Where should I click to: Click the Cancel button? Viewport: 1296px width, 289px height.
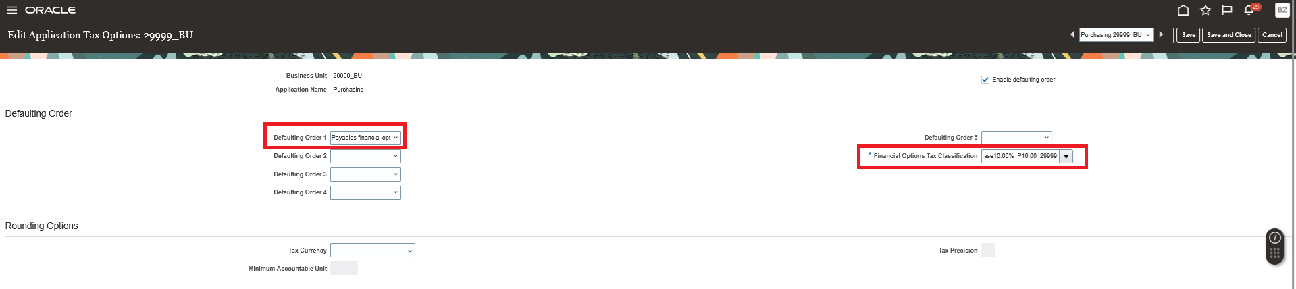1272,35
